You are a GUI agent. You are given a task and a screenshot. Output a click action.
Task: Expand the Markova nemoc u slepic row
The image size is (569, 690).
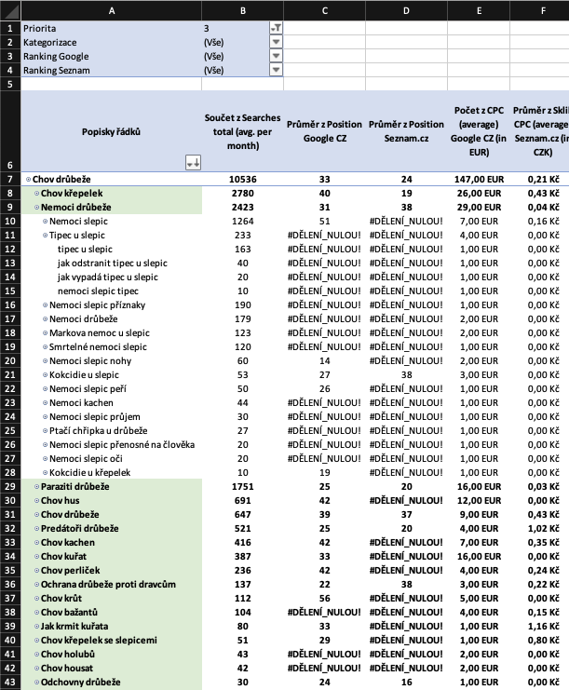(x=45, y=332)
